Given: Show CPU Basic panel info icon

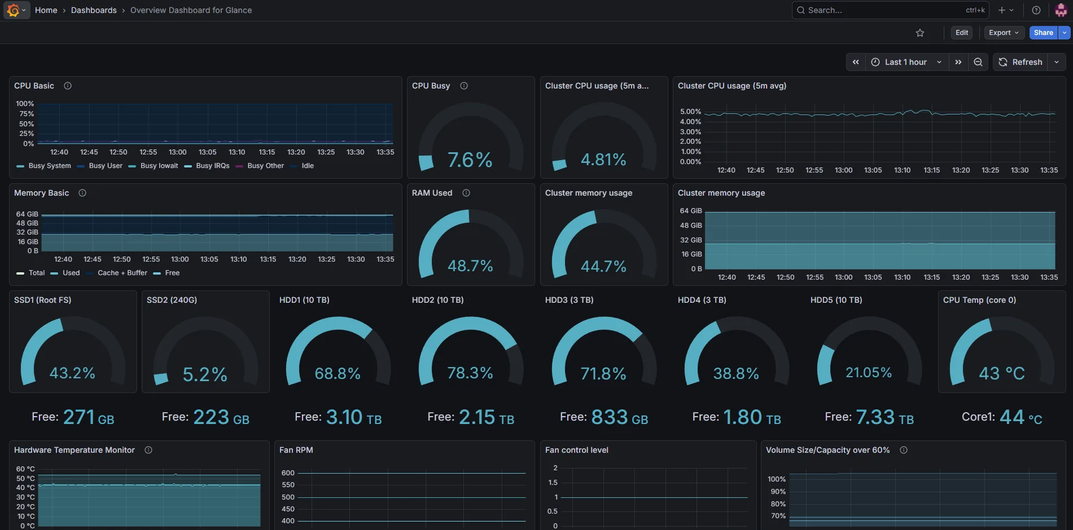Looking at the screenshot, I should [x=68, y=86].
